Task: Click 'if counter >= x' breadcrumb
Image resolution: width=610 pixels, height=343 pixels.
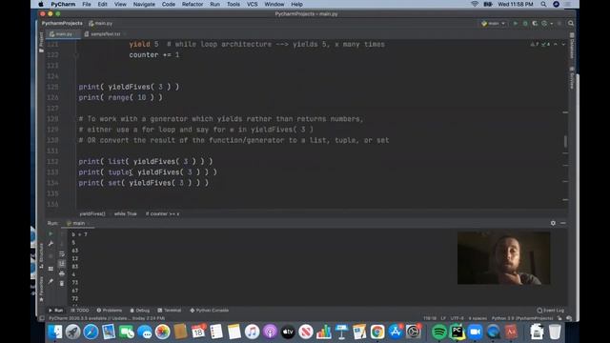Action: pyautogui.click(x=162, y=213)
